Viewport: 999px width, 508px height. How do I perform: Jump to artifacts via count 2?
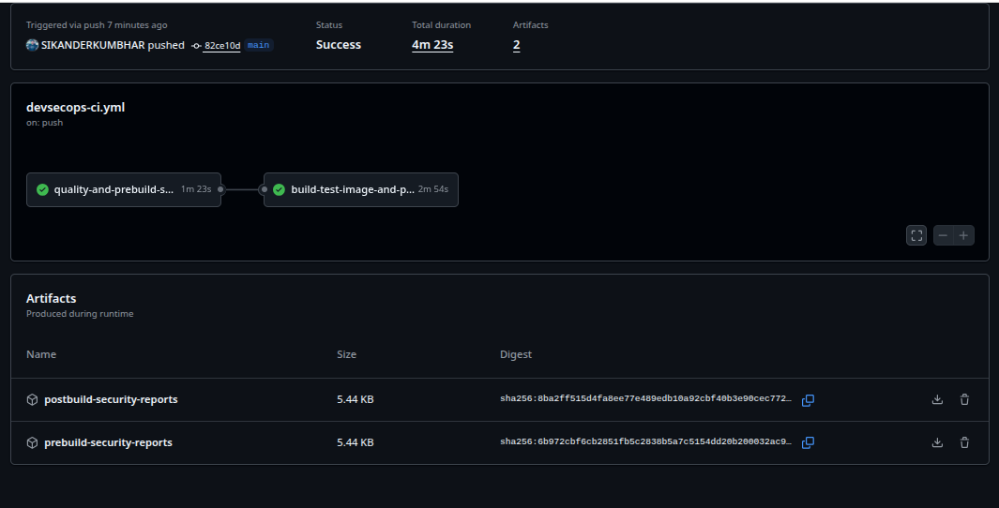[x=516, y=45]
